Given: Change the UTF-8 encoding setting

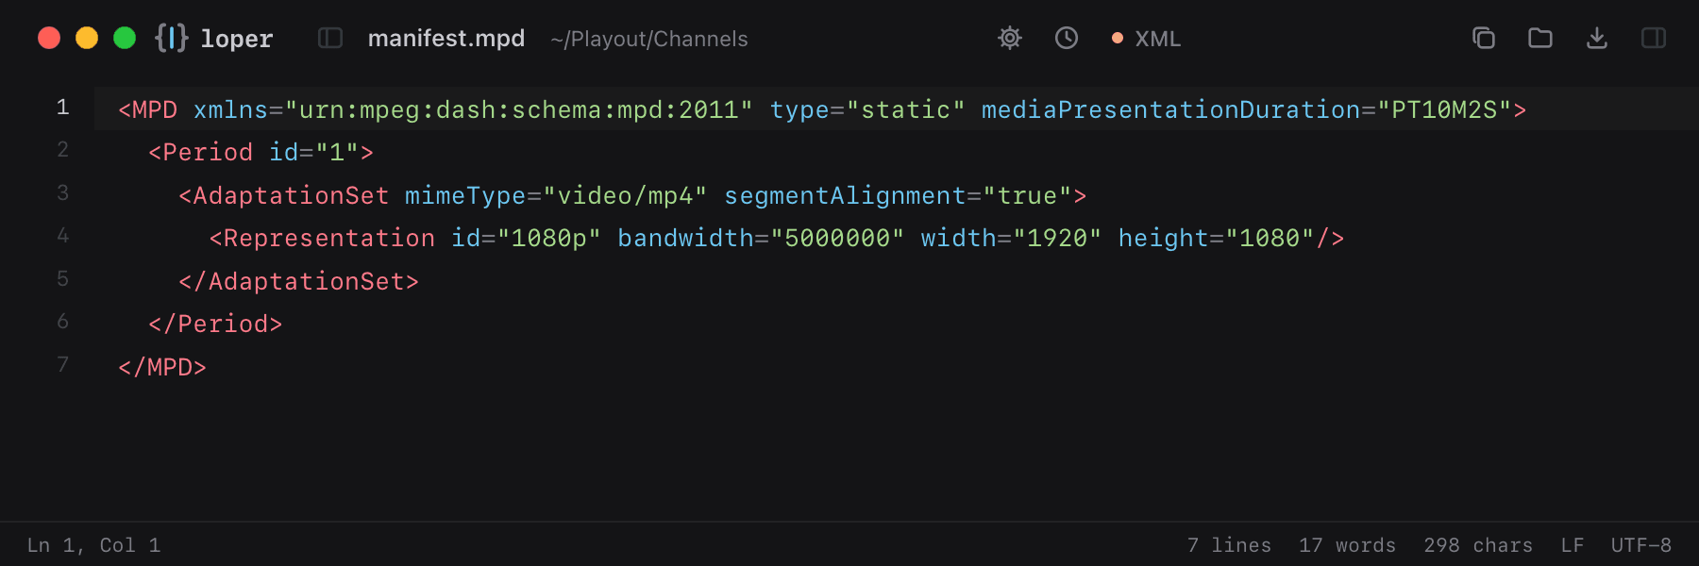Looking at the screenshot, I should point(1641,545).
